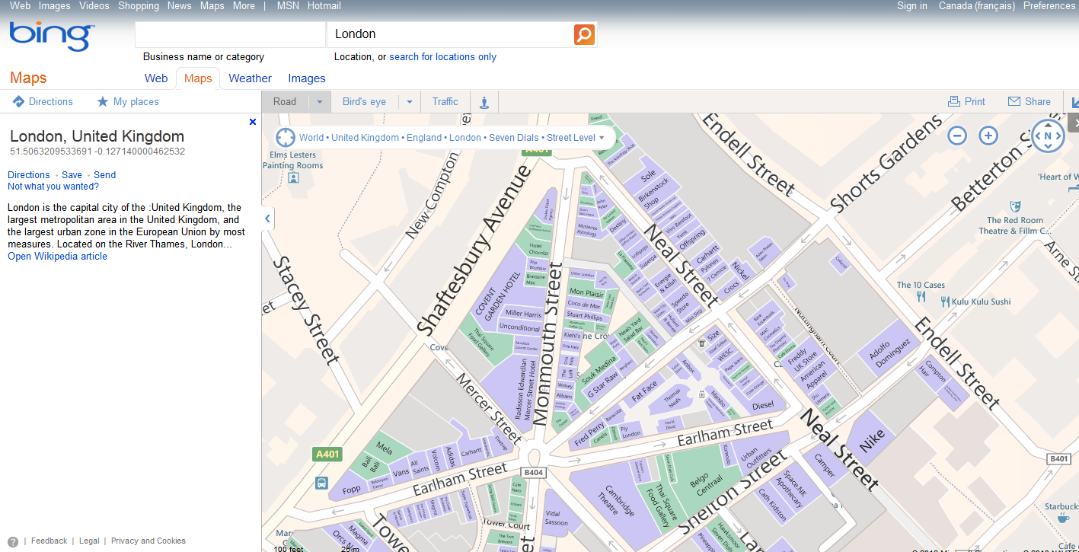The image size is (1079, 552).
Task: Switch to Bird's eye view
Action: 364,101
